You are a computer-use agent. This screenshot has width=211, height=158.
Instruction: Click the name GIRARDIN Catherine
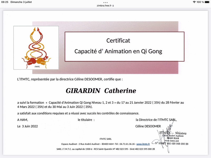click(101, 91)
